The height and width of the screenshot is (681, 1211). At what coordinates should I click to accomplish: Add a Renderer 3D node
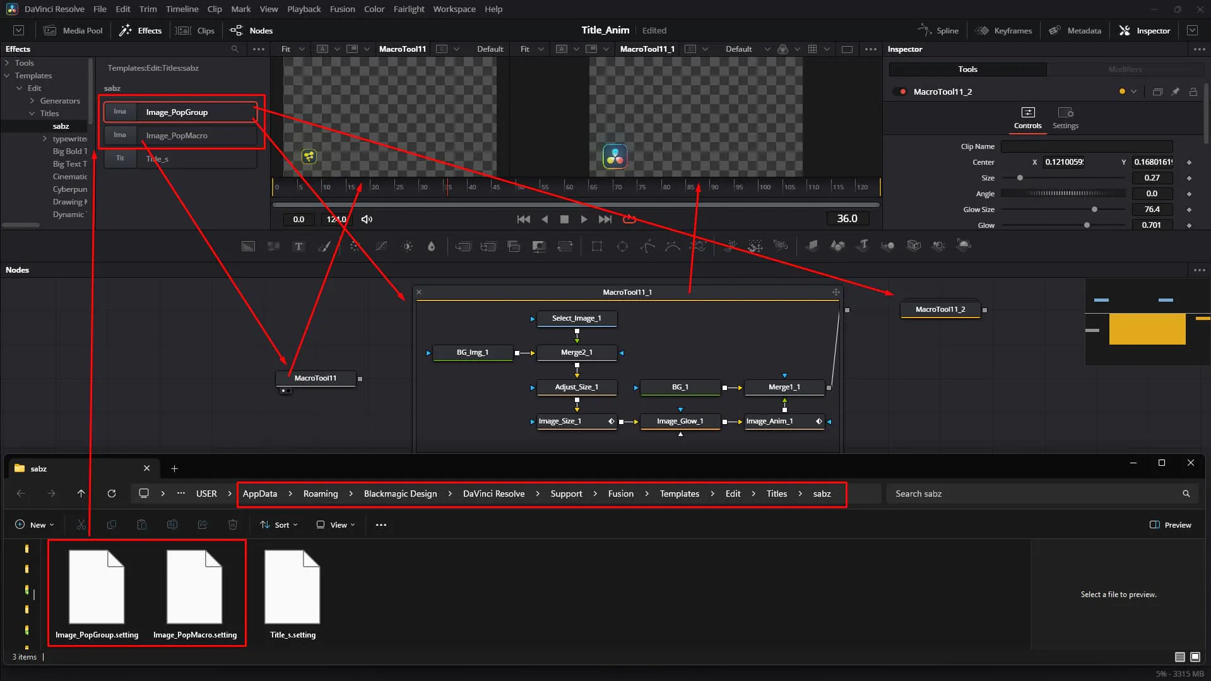[964, 246]
